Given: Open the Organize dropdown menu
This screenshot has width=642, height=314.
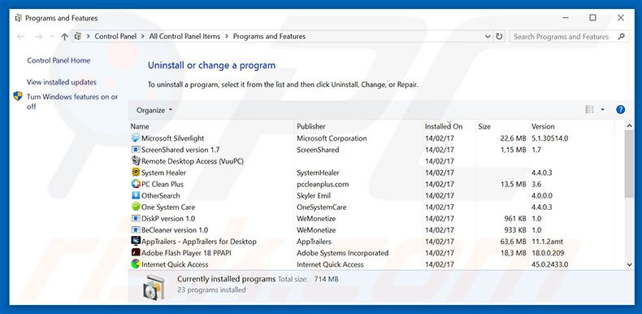Looking at the screenshot, I should click(154, 111).
